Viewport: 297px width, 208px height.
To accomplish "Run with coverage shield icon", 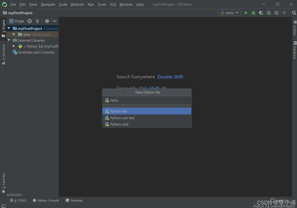I will click(261, 13).
